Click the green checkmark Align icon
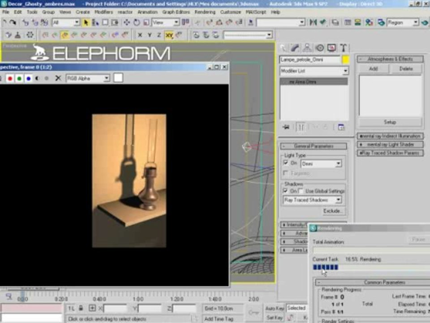 click(323, 22)
